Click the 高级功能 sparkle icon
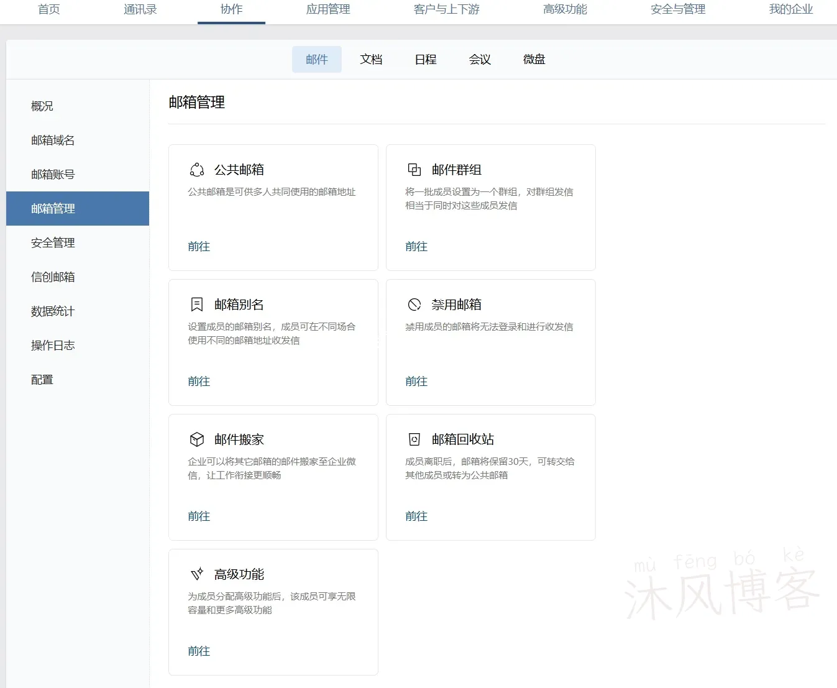Viewport: 837px width, 688px height. 197,574
